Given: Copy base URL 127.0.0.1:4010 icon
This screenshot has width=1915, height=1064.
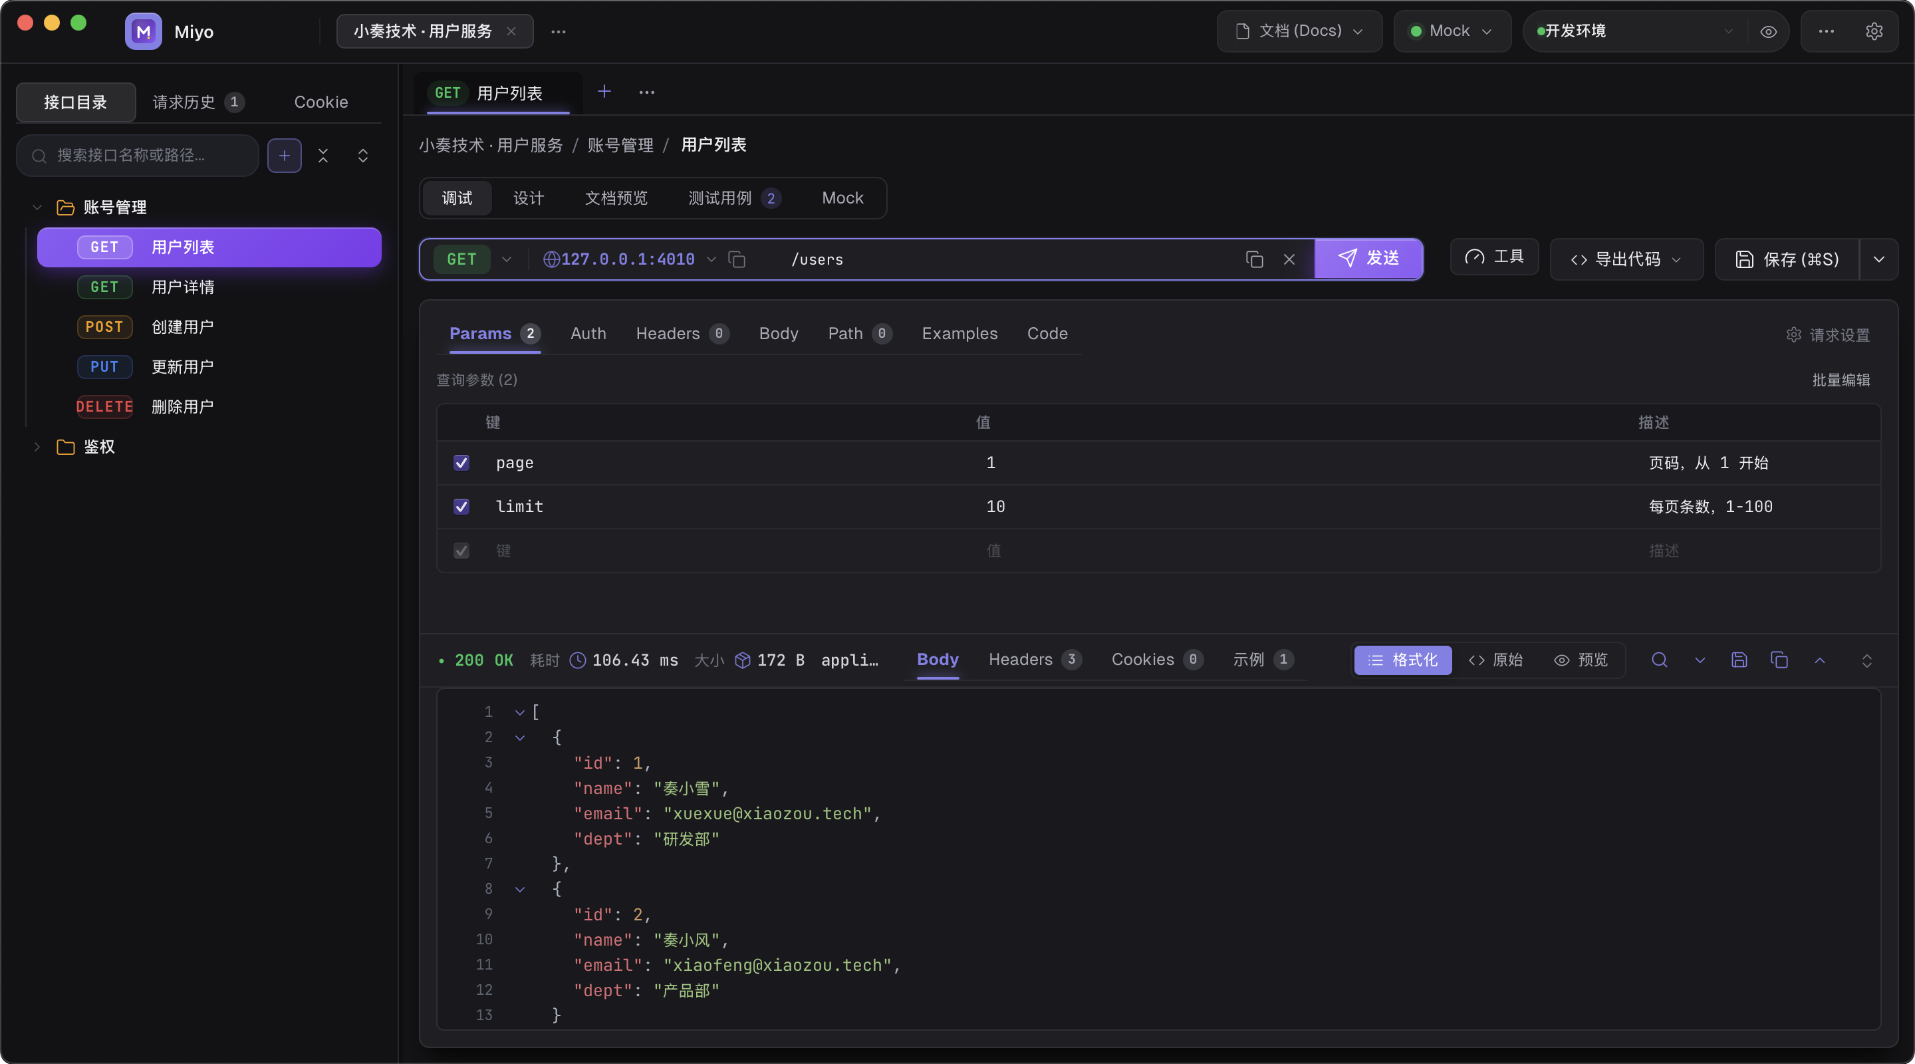Looking at the screenshot, I should coord(737,259).
